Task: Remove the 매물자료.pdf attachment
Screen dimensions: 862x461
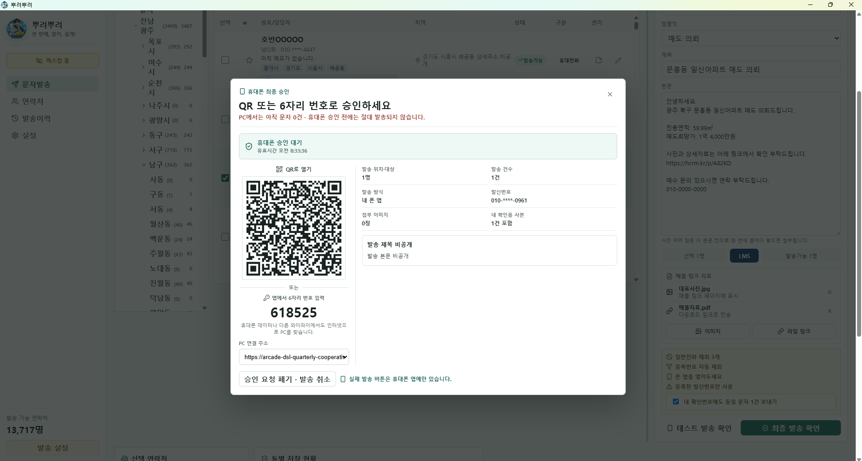Action: point(830,311)
